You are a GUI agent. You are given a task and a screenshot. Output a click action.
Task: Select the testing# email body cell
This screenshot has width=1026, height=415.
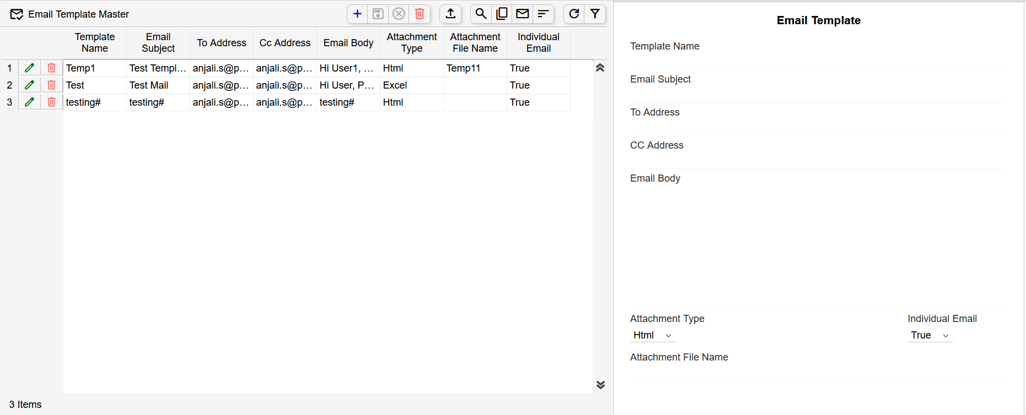[x=348, y=102]
